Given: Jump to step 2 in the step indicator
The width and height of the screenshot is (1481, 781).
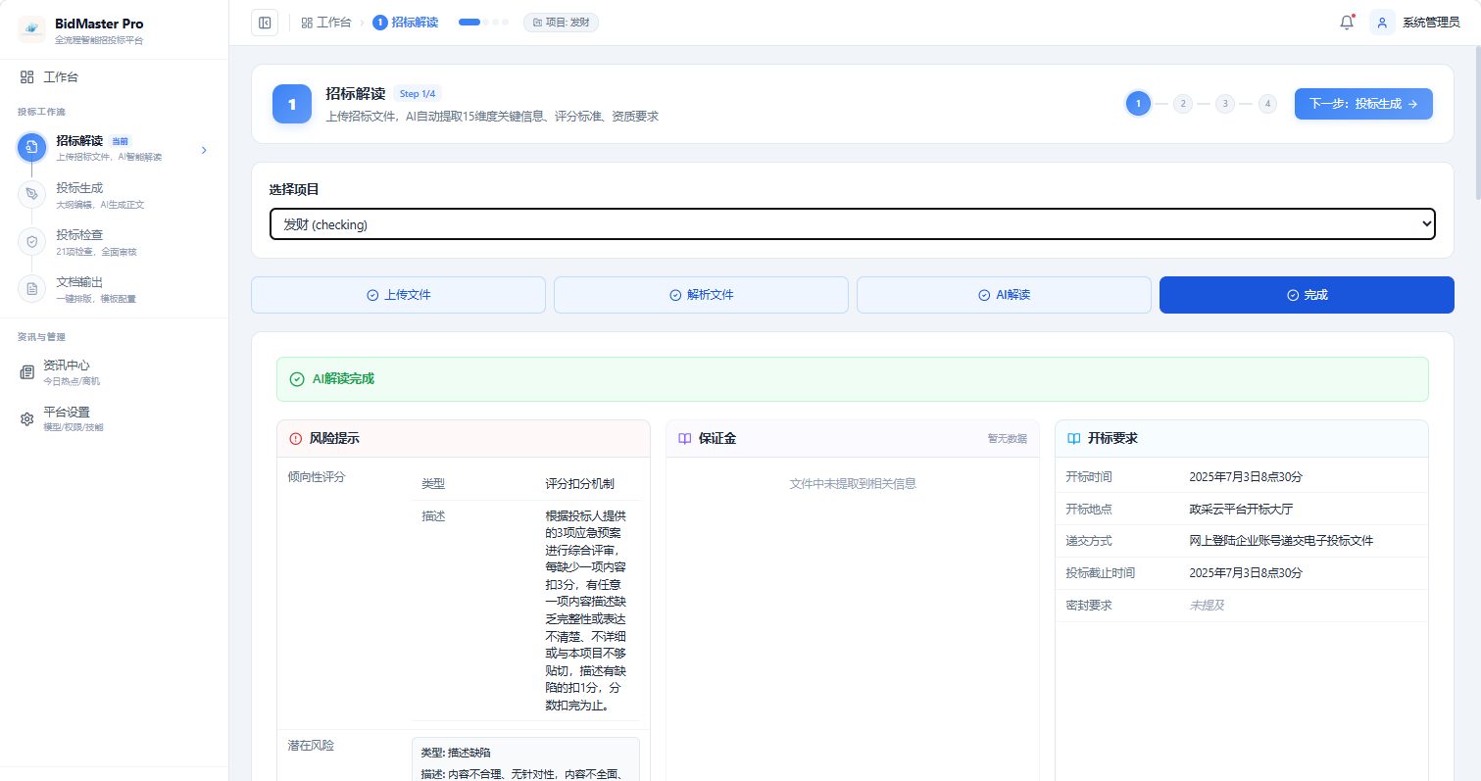Looking at the screenshot, I should [x=1183, y=104].
